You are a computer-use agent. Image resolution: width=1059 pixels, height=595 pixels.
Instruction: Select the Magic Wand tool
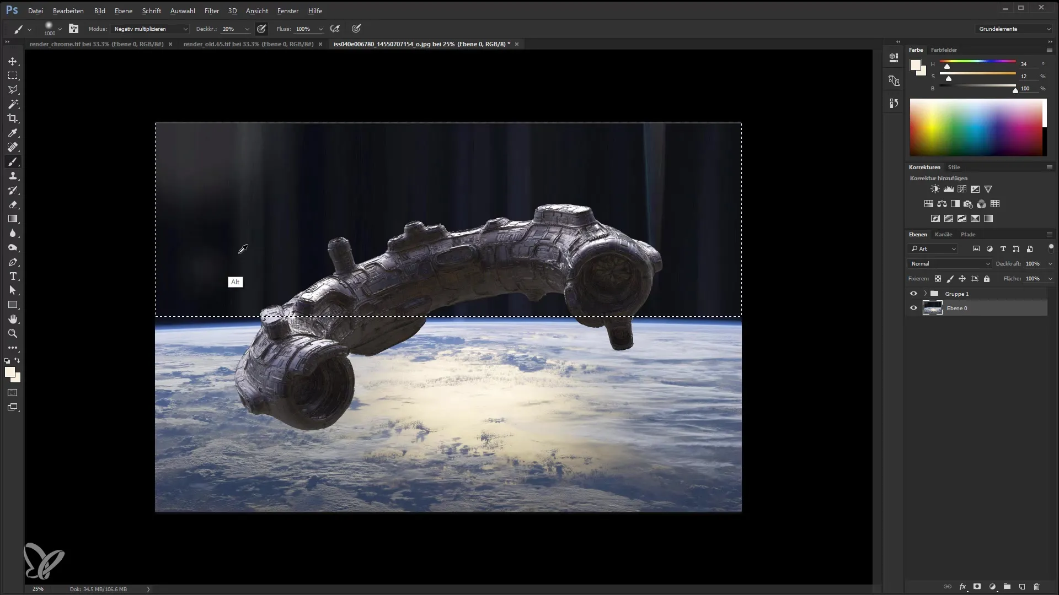click(13, 104)
